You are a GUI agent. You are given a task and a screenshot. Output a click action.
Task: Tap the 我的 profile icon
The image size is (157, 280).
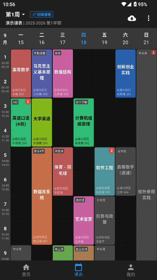pyautogui.click(x=131, y=267)
